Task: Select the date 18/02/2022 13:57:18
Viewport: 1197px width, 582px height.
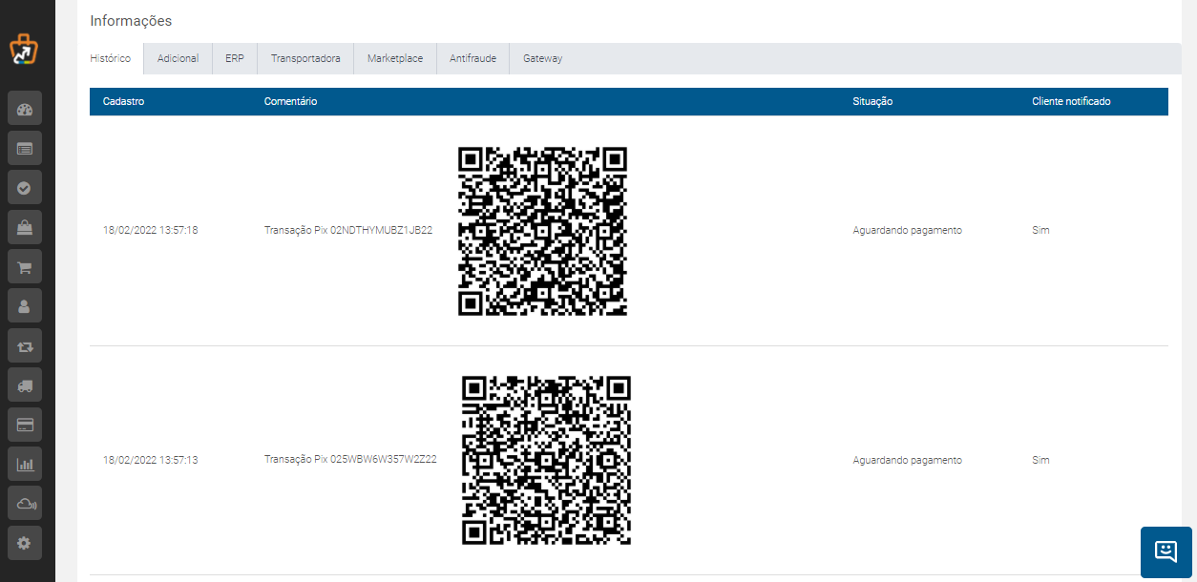Action: point(151,231)
